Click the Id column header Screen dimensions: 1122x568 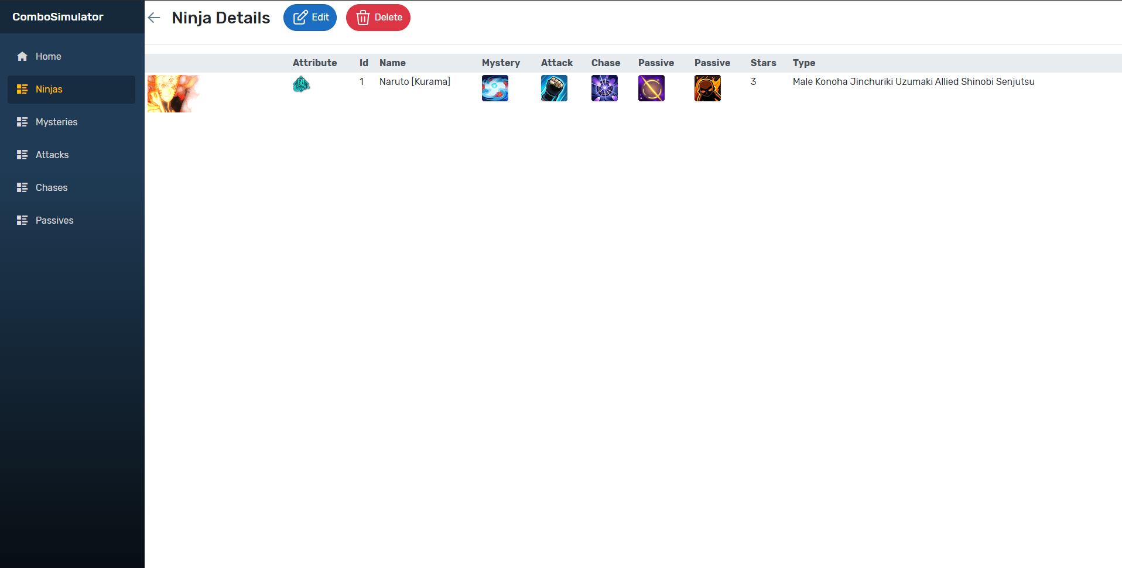pyautogui.click(x=364, y=63)
